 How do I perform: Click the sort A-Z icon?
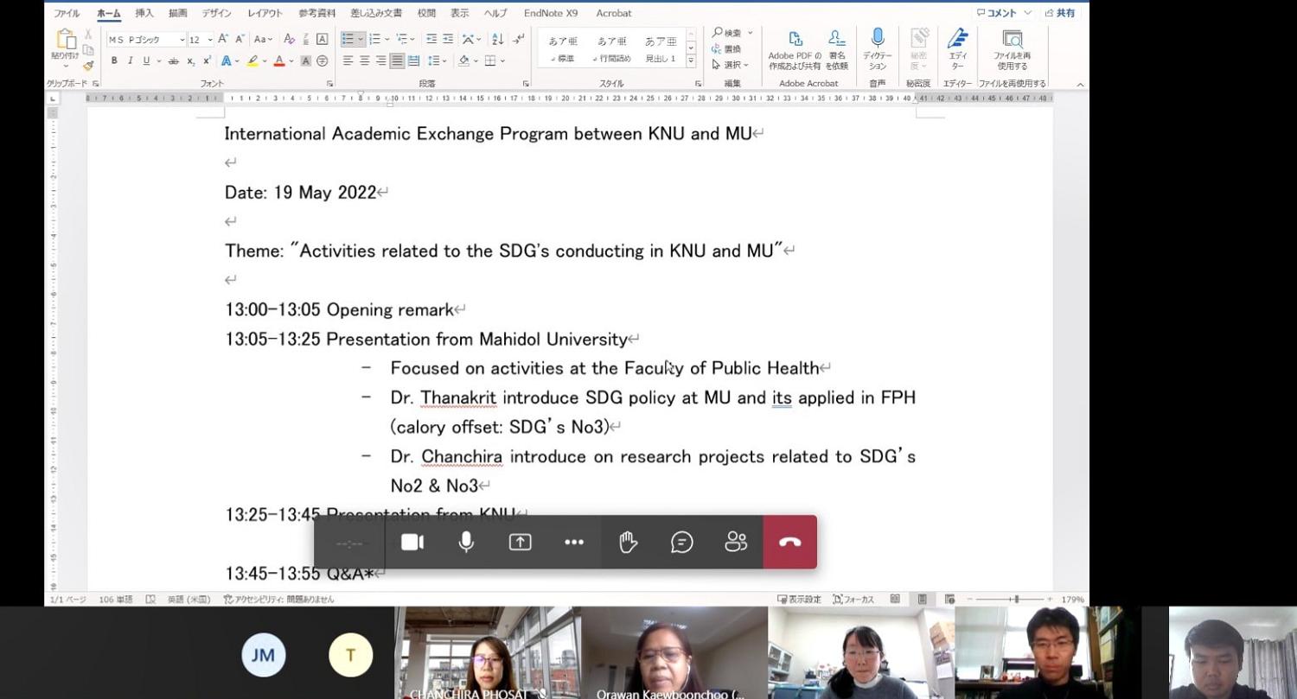[497, 39]
